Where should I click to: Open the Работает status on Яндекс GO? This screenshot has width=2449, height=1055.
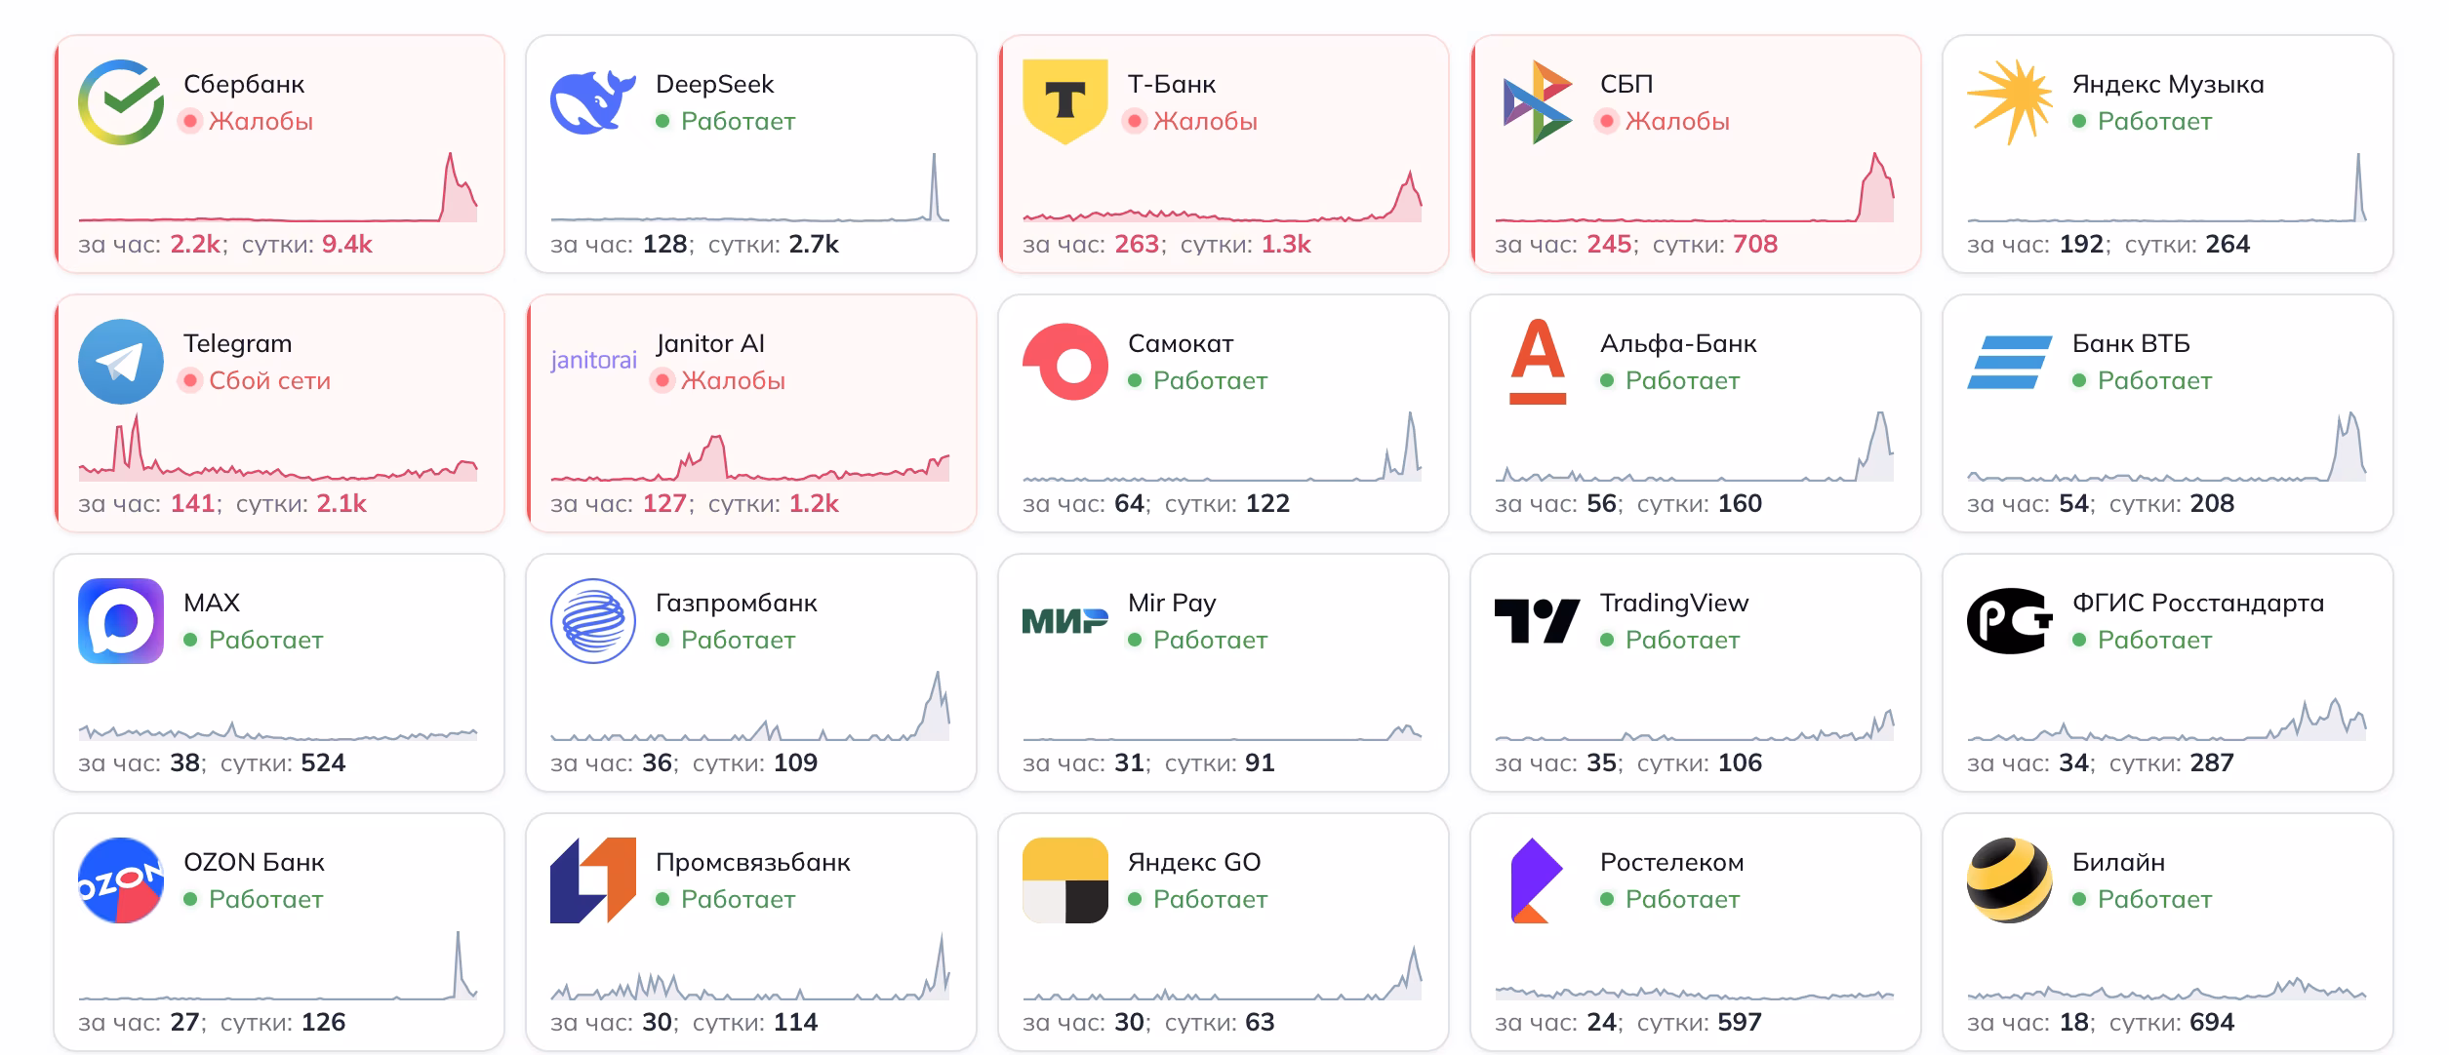coord(1211,899)
